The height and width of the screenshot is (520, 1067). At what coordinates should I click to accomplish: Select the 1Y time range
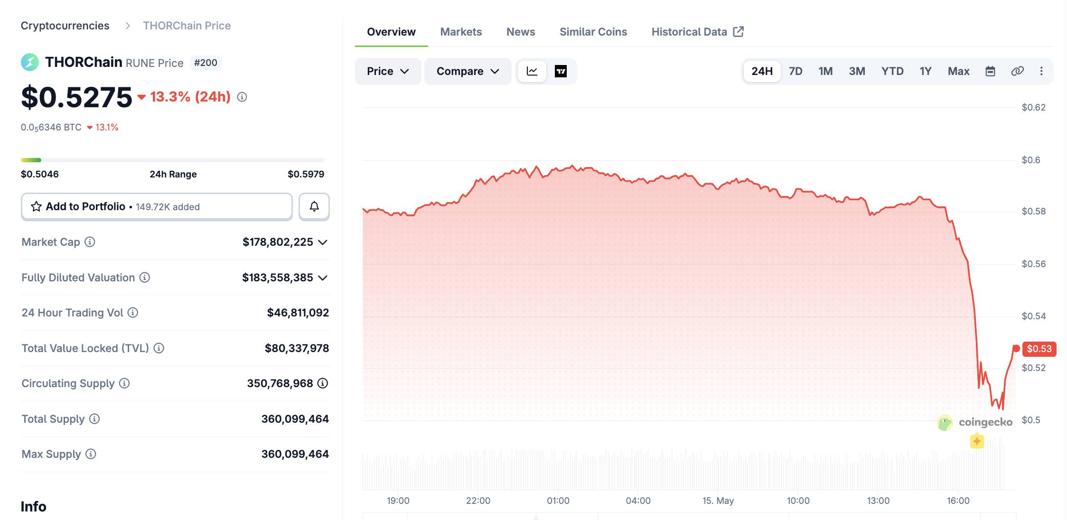pyautogui.click(x=926, y=71)
